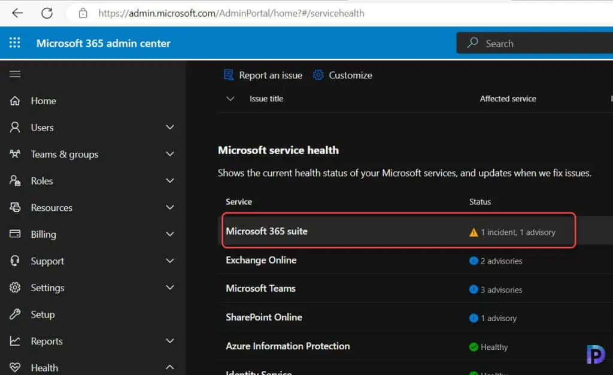Expand the Roles menu chevron
Viewport: 613px width, 375px height.
[x=169, y=180]
